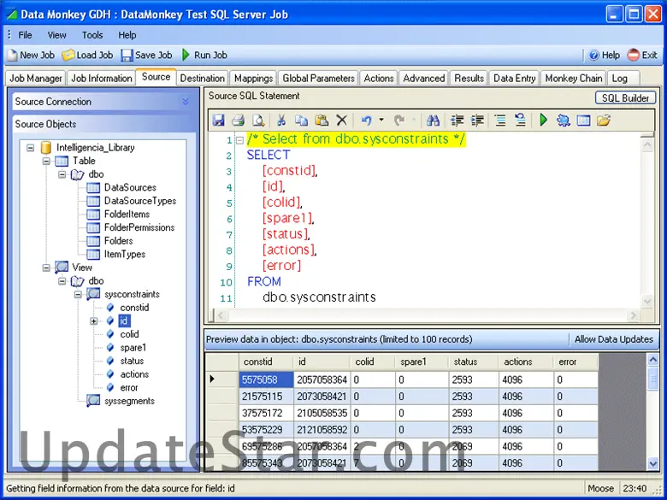Viewport: 667px width, 500px height.
Task: Find text using the binoculars icon
Action: coord(433,121)
